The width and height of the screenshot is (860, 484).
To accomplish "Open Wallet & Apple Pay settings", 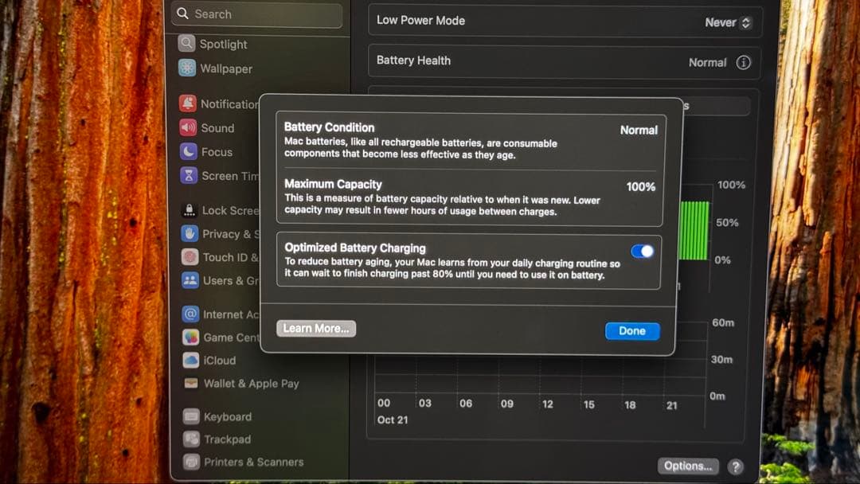I will pyautogui.click(x=251, y=383).
